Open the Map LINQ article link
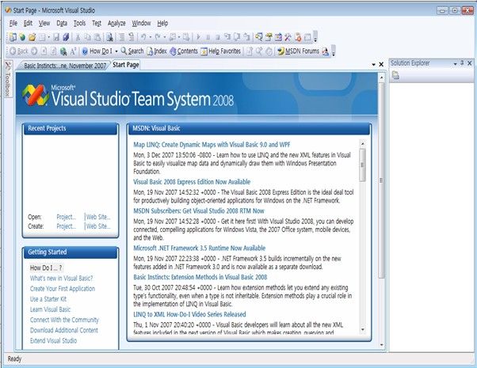 point(212,144)
